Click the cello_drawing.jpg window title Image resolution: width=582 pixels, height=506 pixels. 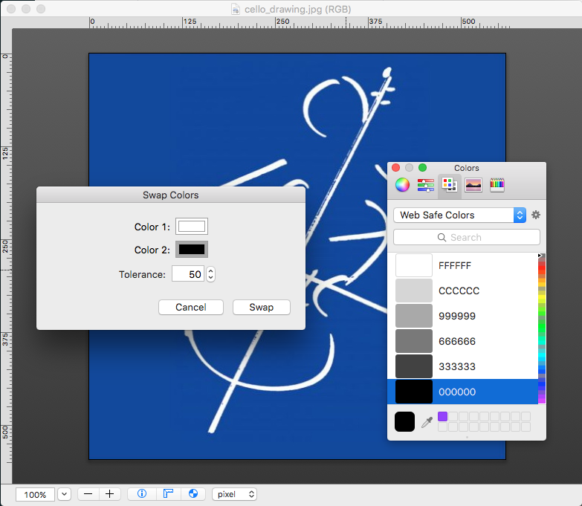point(297,9)
